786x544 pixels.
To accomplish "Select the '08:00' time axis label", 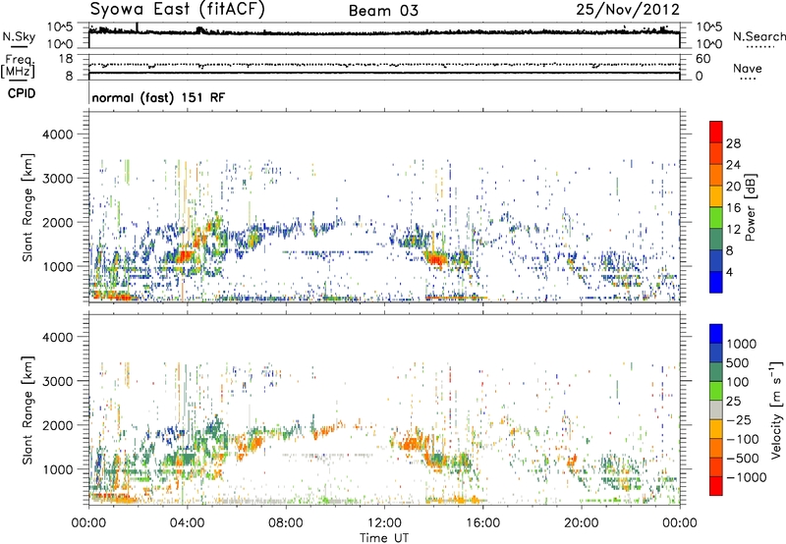I will coord(286,523).
